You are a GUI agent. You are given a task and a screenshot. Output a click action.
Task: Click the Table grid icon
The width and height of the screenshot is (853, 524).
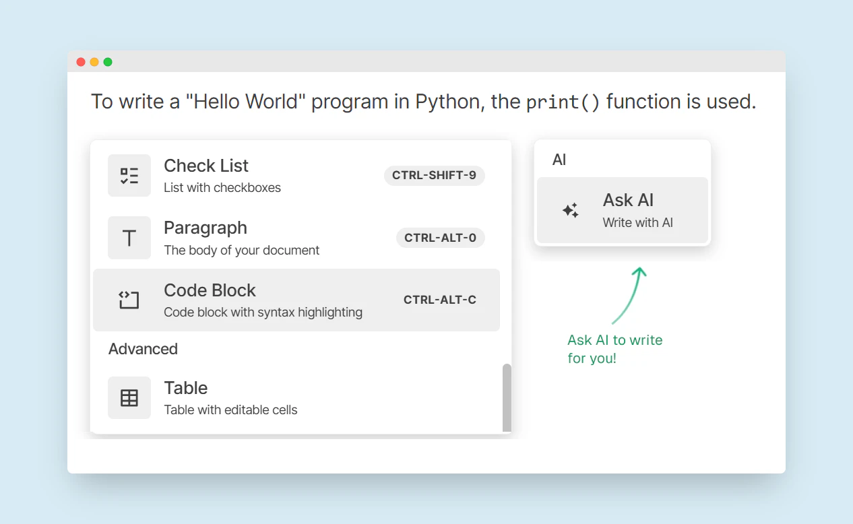click(x=129, y=397)
